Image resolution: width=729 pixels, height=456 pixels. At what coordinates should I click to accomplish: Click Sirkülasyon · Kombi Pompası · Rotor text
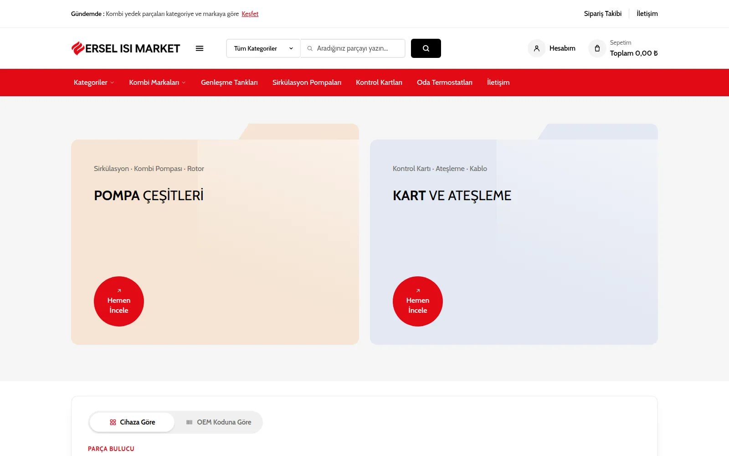(149, 169)
